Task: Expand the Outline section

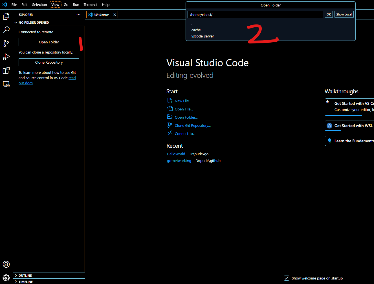Action: coord(25,276)
